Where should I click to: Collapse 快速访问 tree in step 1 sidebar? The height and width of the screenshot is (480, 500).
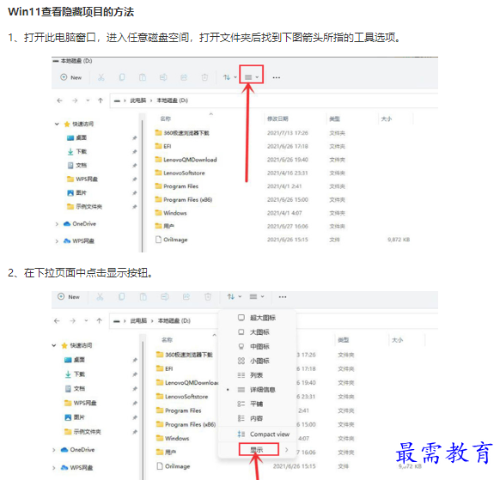[57, 124]
